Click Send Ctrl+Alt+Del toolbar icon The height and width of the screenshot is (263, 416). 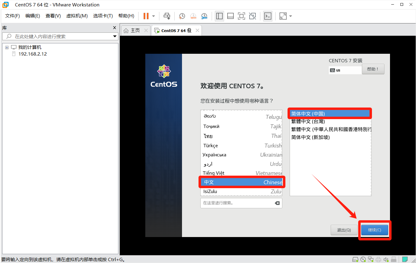pyautogui.click(x=167, y=16)
